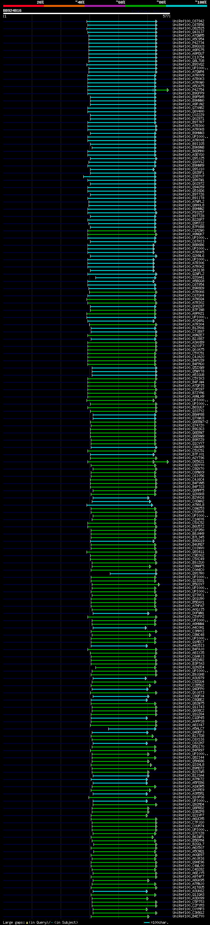Image resolution: width=210 pixels, height=925 pixels.
Task: Click the purple ~60% identity legend segment
Action: [x=105, y=6]
